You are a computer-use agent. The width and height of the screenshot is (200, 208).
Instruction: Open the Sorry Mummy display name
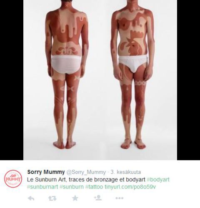tap(46, 172)
